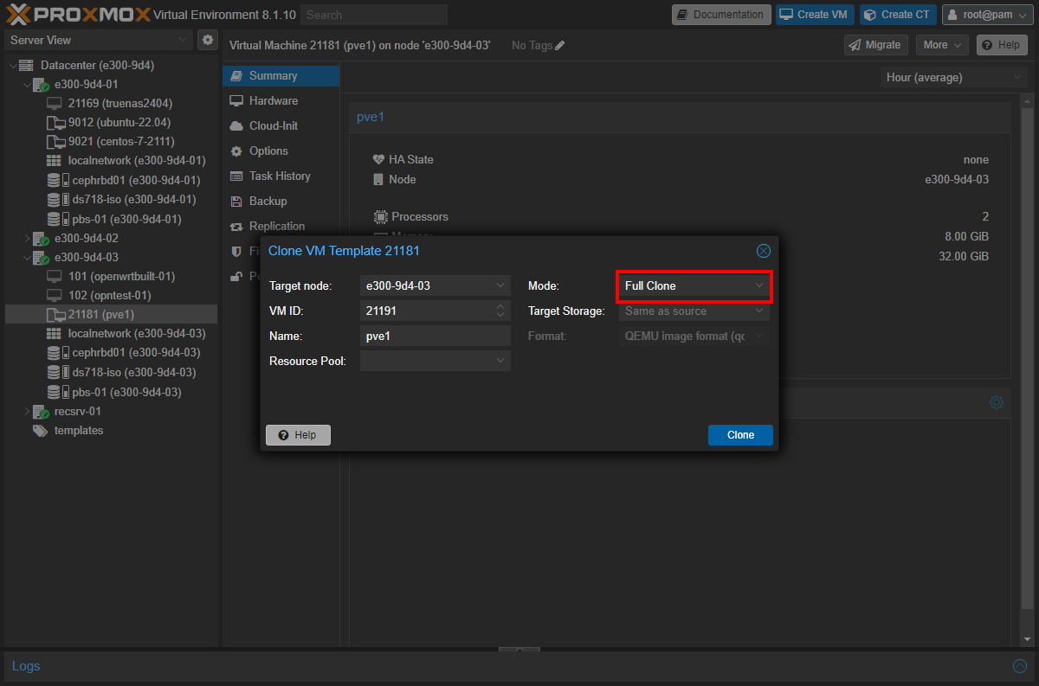This screenshot has height=686, width=1039.
Task: Open the More dropdown menu
Action: tap(942, 45)
